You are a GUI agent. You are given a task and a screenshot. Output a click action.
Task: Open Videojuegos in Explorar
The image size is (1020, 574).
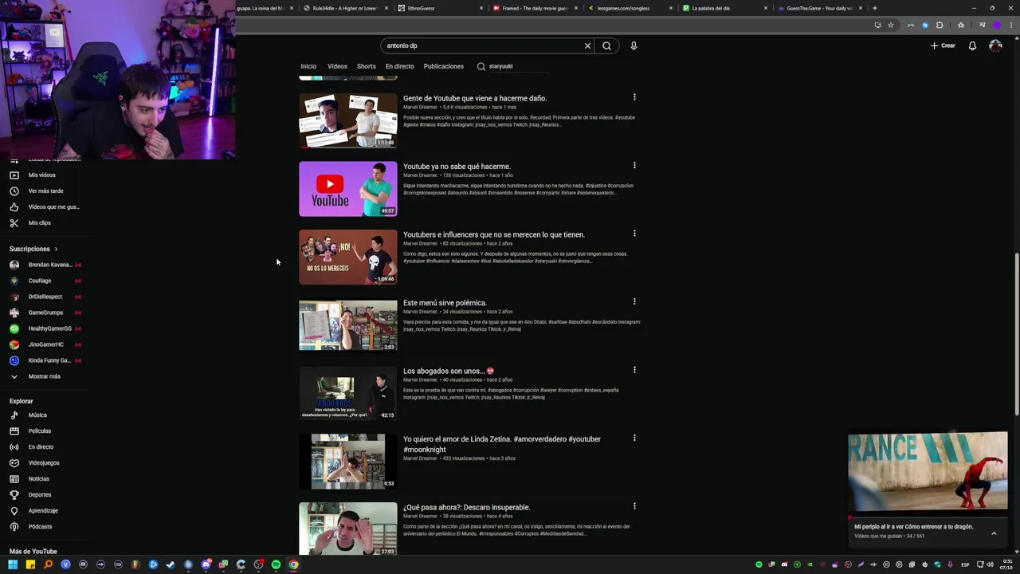coord(44,462)
